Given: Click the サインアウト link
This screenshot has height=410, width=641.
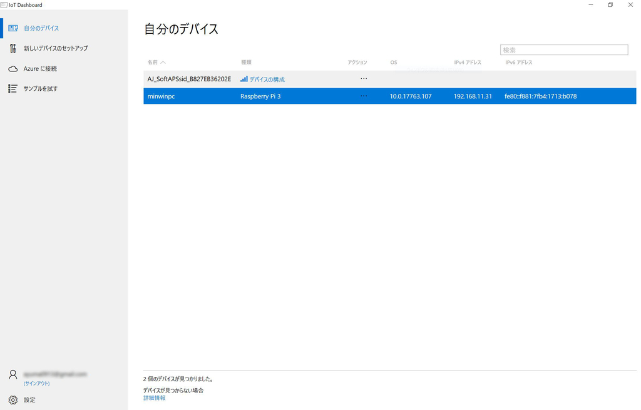Looking at the screenshot, I should (x=36, y=384).
